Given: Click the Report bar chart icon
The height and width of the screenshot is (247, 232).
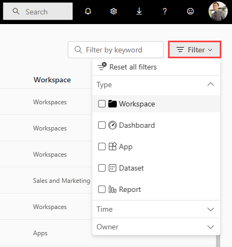Looking at the screenshot, I should pyautogui.click(x=113, y=189).
